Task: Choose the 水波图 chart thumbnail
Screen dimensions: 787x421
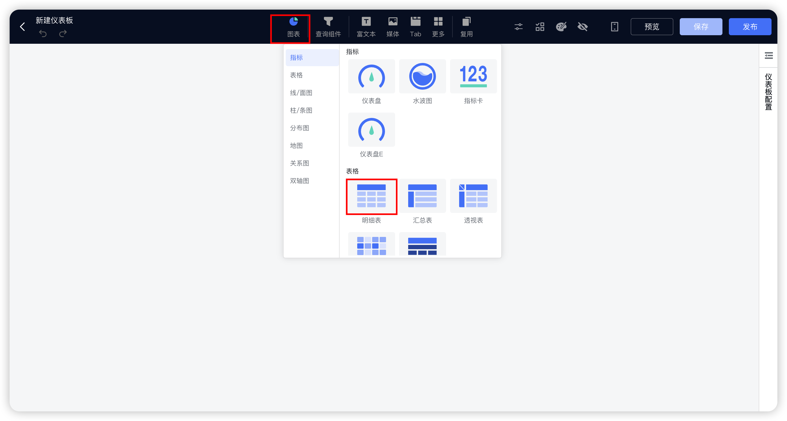Action: coord(422,76)
